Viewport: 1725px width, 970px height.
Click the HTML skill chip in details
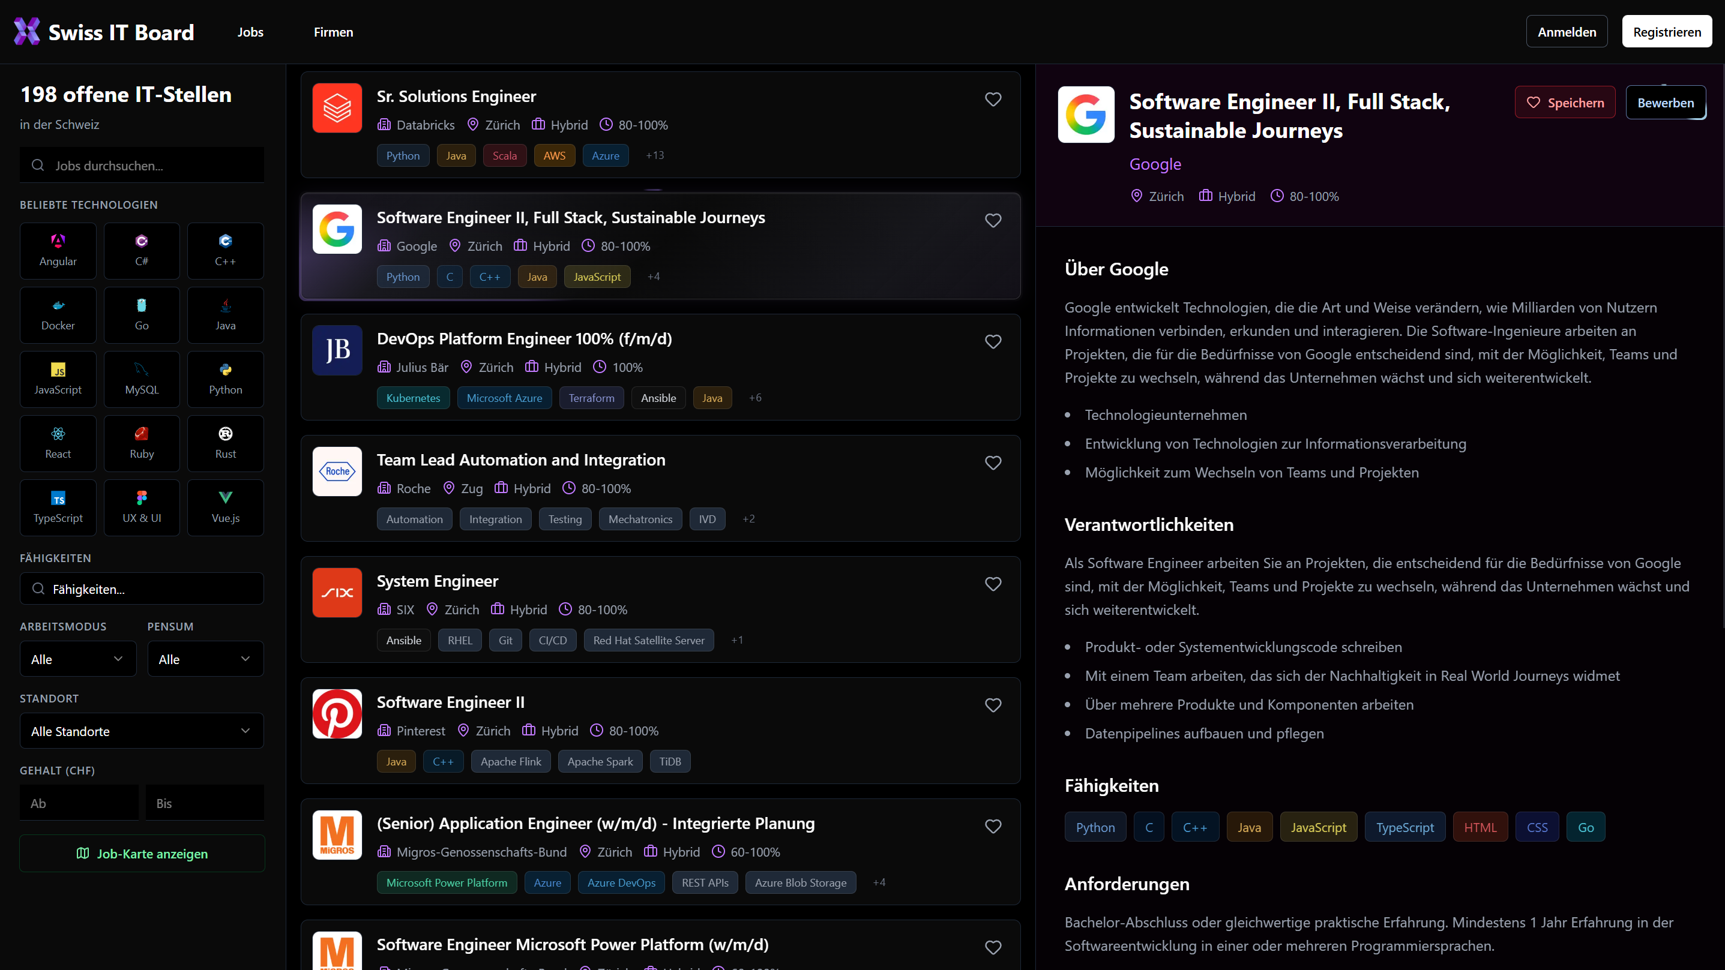1480,827
